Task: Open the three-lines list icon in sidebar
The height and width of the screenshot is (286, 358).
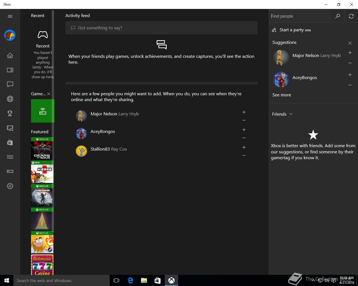Action: tap(10, 157)
